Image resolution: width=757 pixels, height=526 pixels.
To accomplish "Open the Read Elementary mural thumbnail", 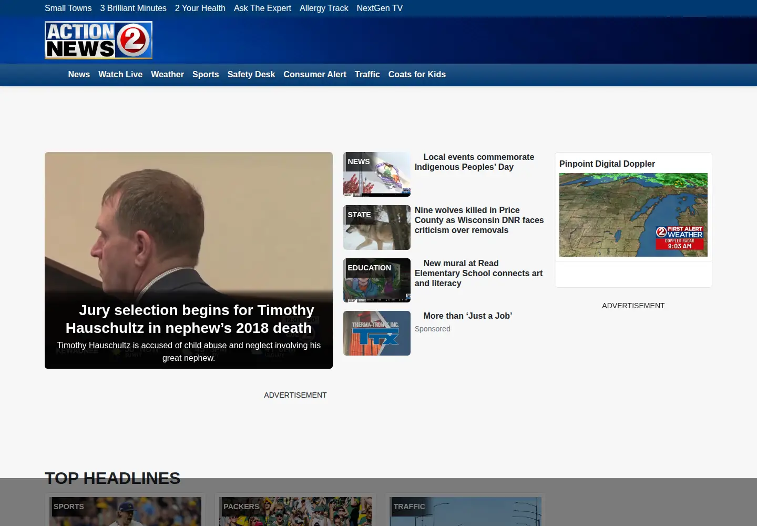I will coord(377,280).
